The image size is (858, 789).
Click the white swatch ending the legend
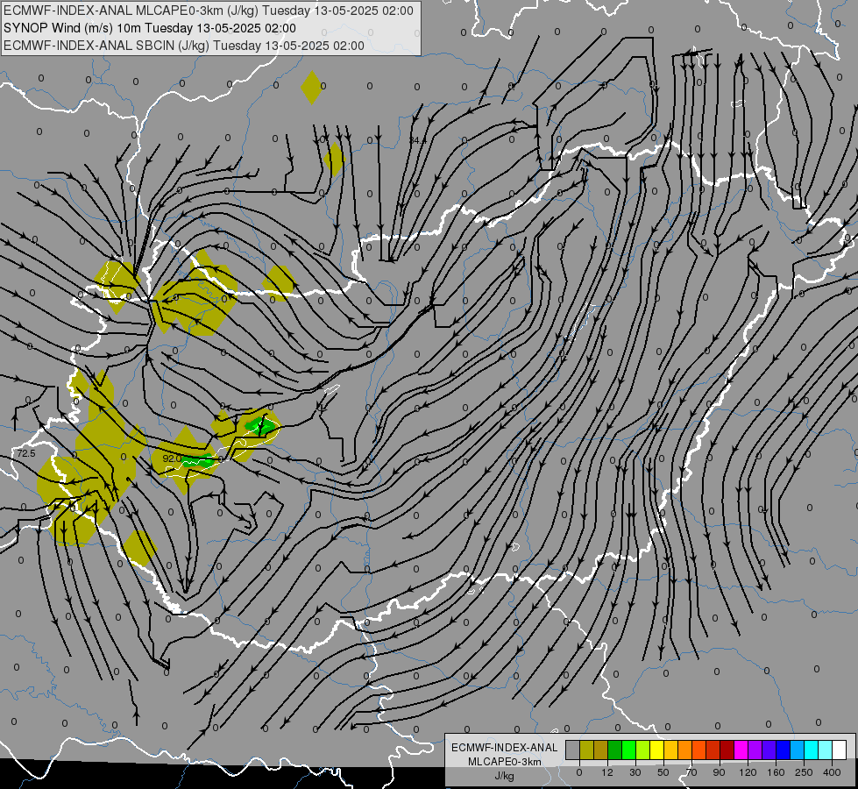click(840, 750)
